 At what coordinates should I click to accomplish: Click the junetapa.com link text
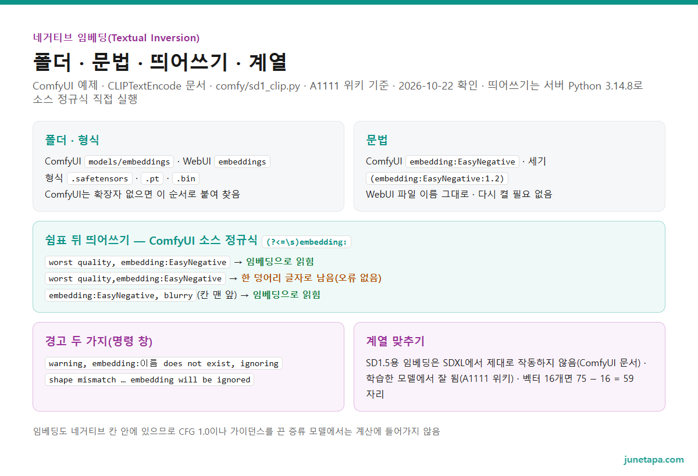click(x=654, y=460)
